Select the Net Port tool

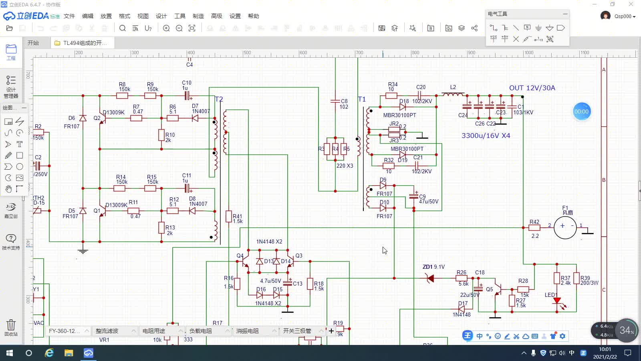561,28
